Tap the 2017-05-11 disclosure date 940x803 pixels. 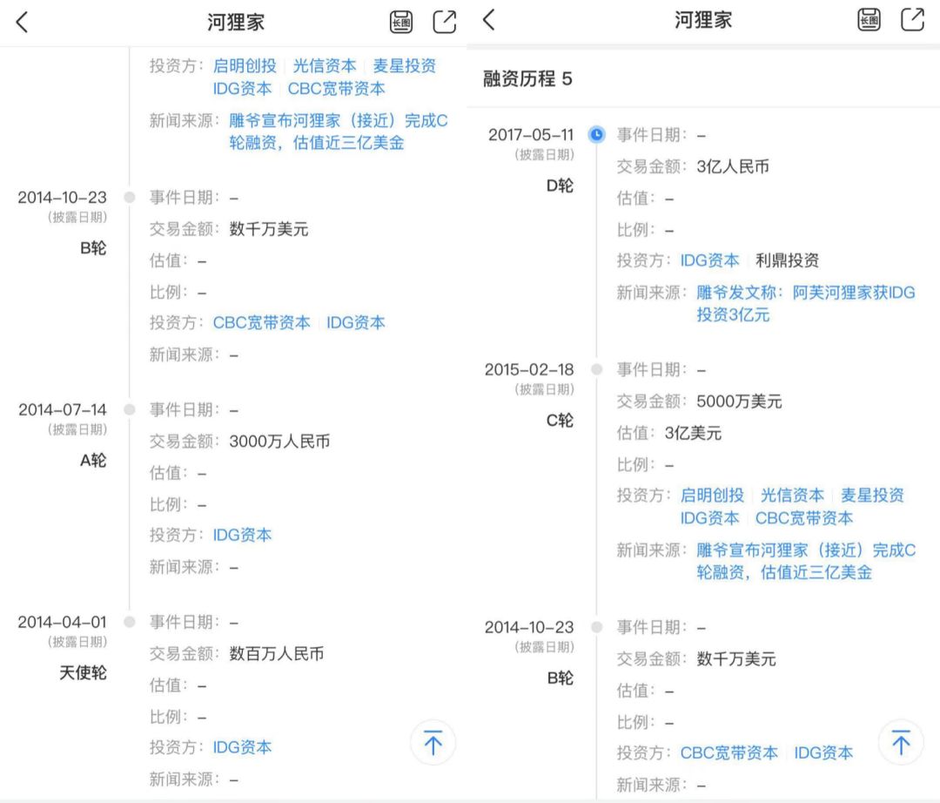(531, 135)
